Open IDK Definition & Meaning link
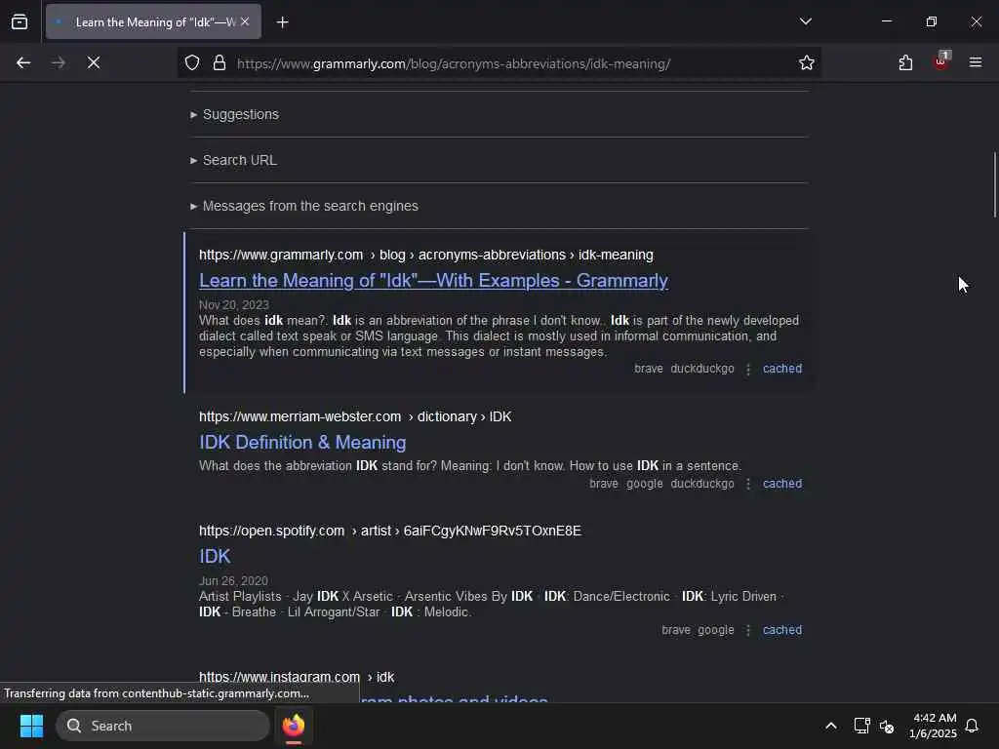The height and width of the screenshot is (749, 999). [x=302, y=442]
